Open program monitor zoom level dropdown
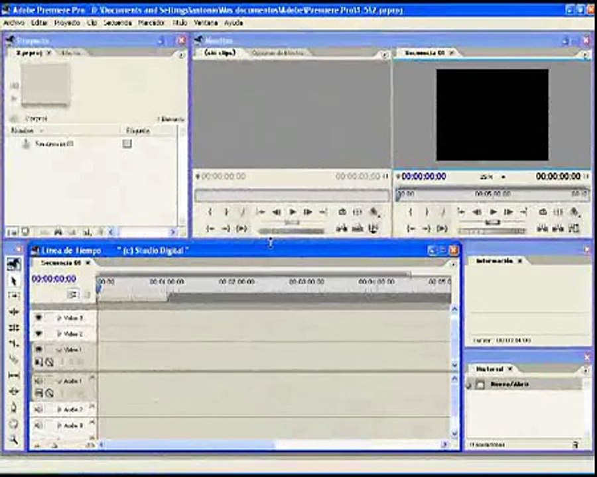This screenshot has width=597, height=477. (503, 177)
